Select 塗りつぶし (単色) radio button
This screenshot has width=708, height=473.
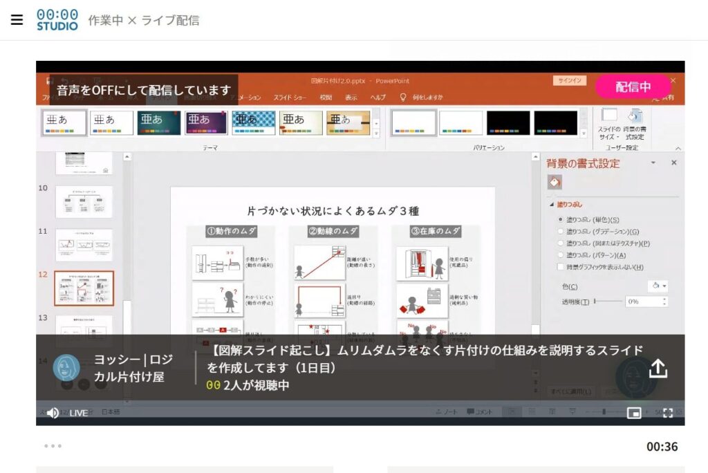560,220
